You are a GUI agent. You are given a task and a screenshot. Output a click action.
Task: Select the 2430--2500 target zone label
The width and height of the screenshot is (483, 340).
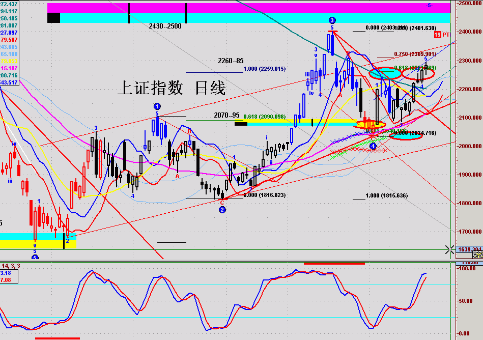[x=165, y=26]
